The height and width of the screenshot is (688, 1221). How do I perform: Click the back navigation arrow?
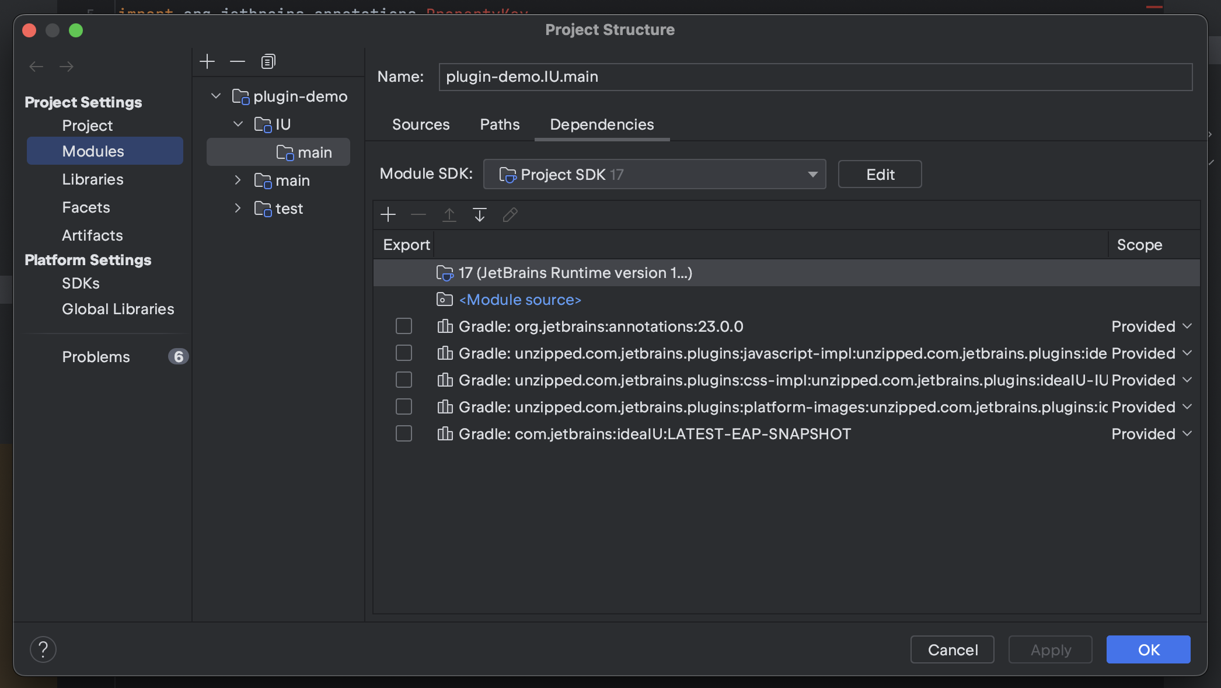[x=36, y=67]
